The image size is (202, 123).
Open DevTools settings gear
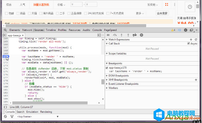[186, 30]
